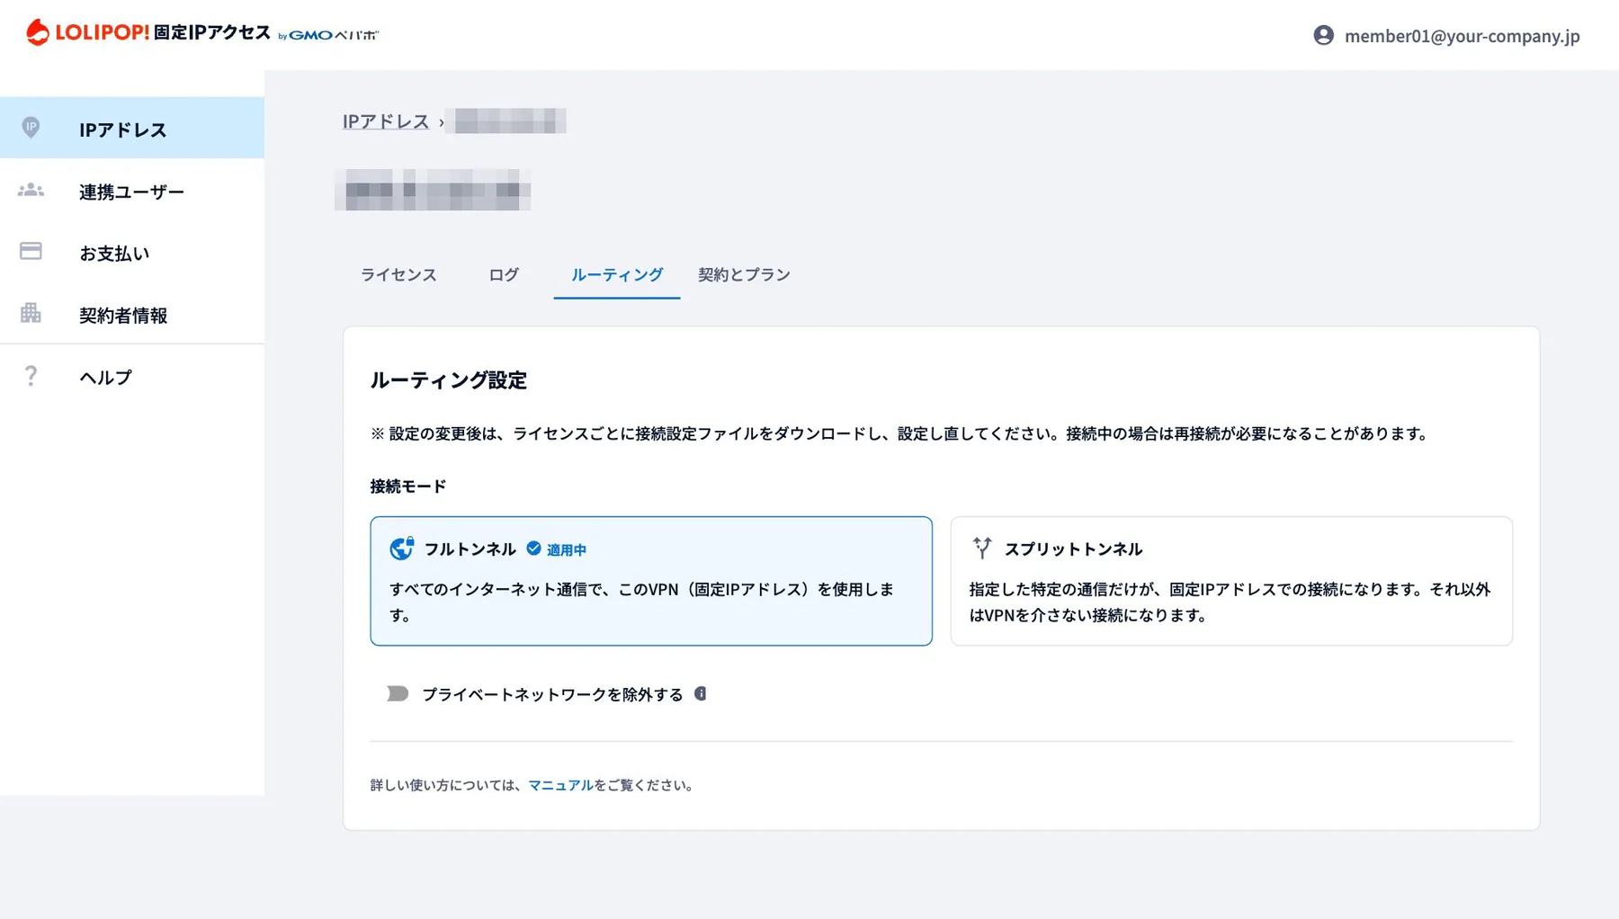Go to IPアドレス breadcrumb link
This screenshot has height=919, width=1619.
[x=386, y=121]
